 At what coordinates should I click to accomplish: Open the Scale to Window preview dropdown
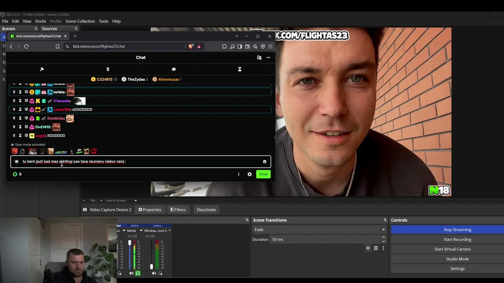coord(135,200)
